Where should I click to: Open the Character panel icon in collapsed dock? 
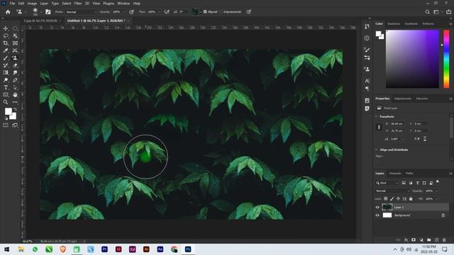(367, 81)
